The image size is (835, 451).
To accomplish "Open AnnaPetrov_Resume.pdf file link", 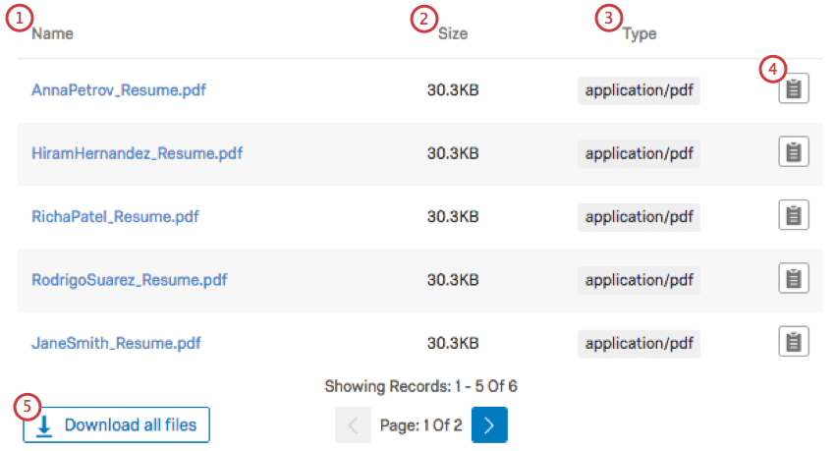I will point(119,90).
